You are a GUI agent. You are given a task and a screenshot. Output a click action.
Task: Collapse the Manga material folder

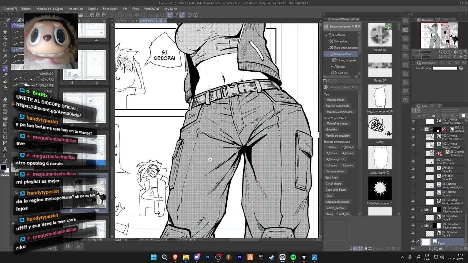[x=328, y=54]
